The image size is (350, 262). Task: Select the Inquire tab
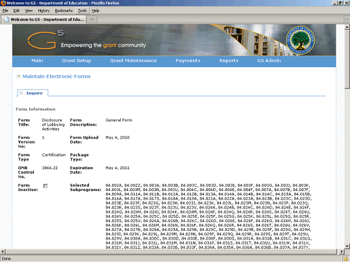(x=32, y=93)
